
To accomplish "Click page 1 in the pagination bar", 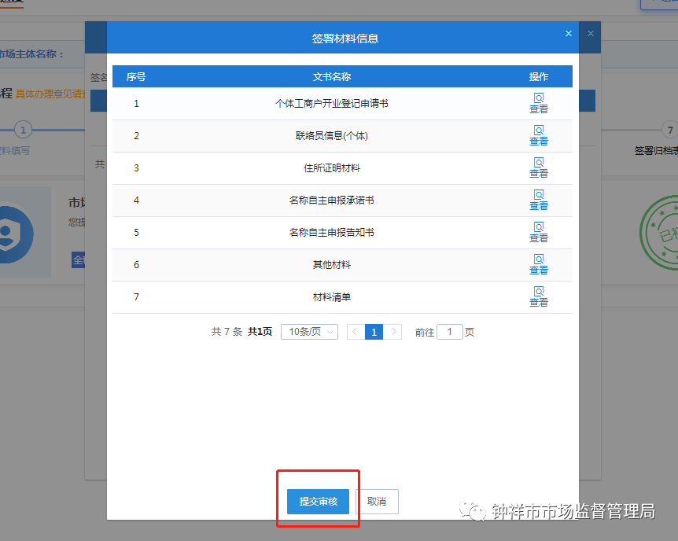I will 374,331.
